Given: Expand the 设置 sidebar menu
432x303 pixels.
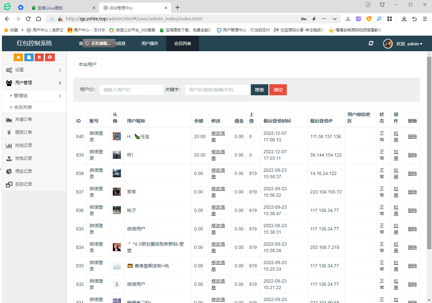Looking at the screenshot, I should coord(34,70).
